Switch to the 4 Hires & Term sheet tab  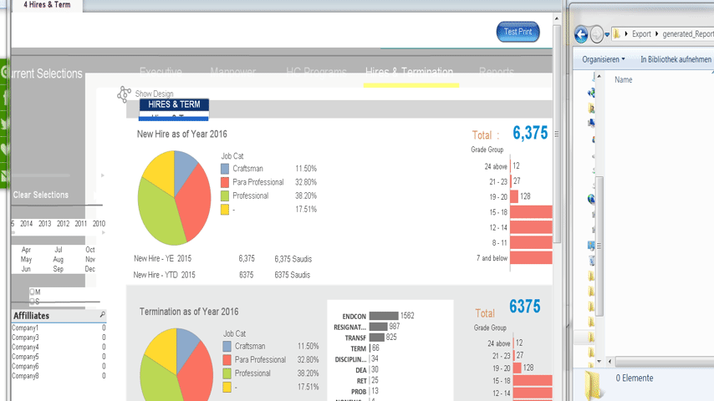tap(47, 5)
